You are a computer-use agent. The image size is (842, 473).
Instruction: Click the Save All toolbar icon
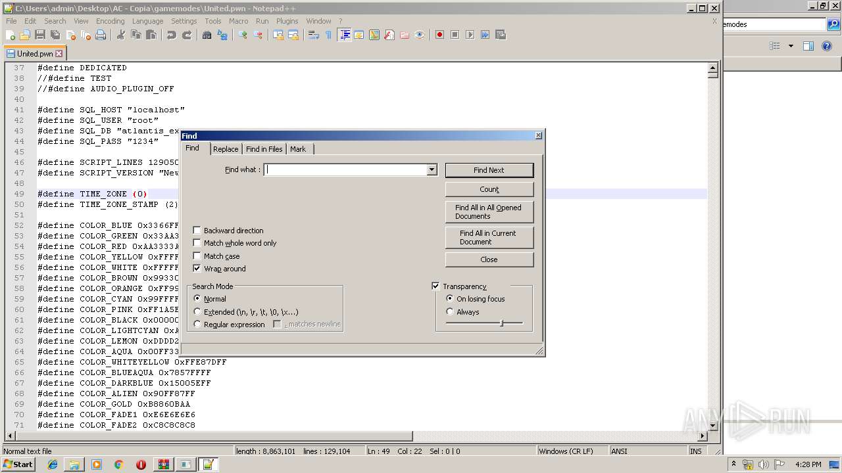[55, 35]
